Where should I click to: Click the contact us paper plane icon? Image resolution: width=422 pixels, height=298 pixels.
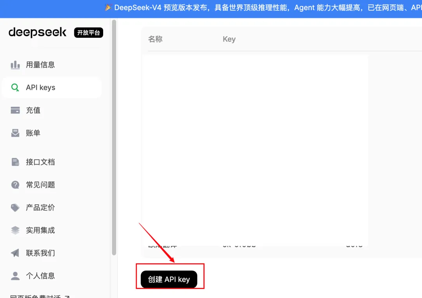click(x=15, y=253)
